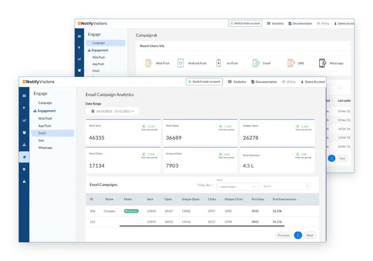Select the Whatsapp channel under Reach Users Via

pyautogui.click(x=331, y=63)
